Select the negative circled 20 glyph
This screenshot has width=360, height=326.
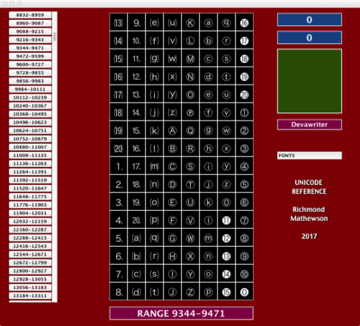pos(245,94)
